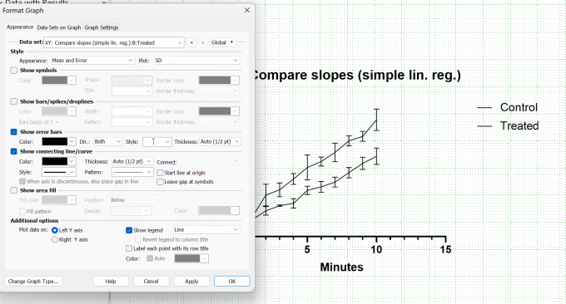Enable the Show symbols checkbox

point(13,71)
